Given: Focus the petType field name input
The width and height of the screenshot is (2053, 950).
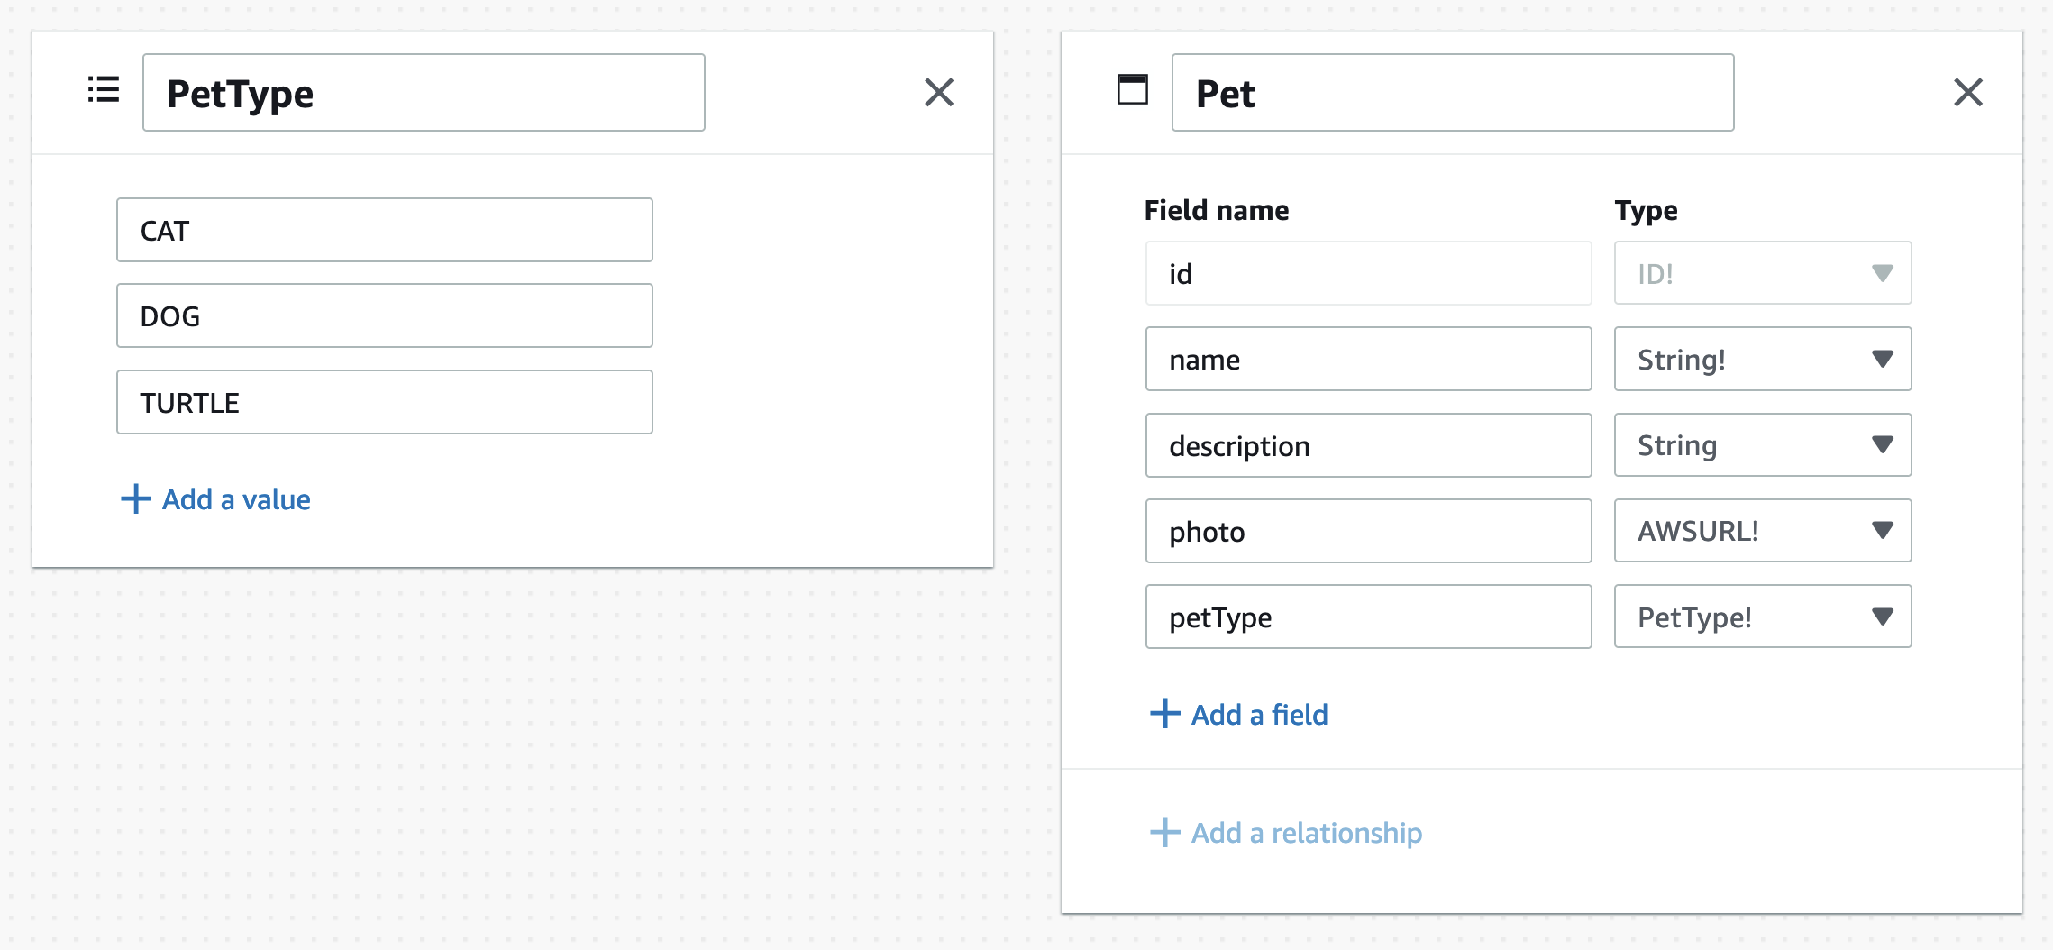Looking at the screenshot, I should click(x=1367, y=617).
